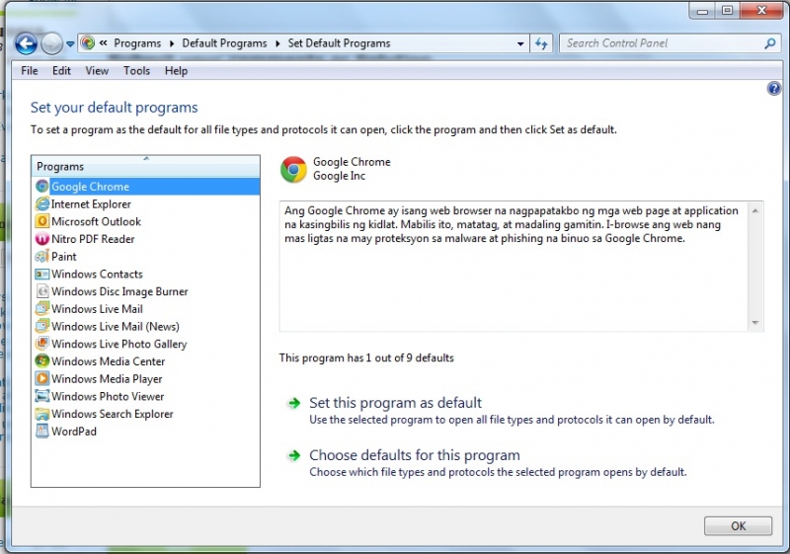The width and height of the screenshot is (790, 554).
Task: Click the blue help question mark icon
Action: point(773,89)
